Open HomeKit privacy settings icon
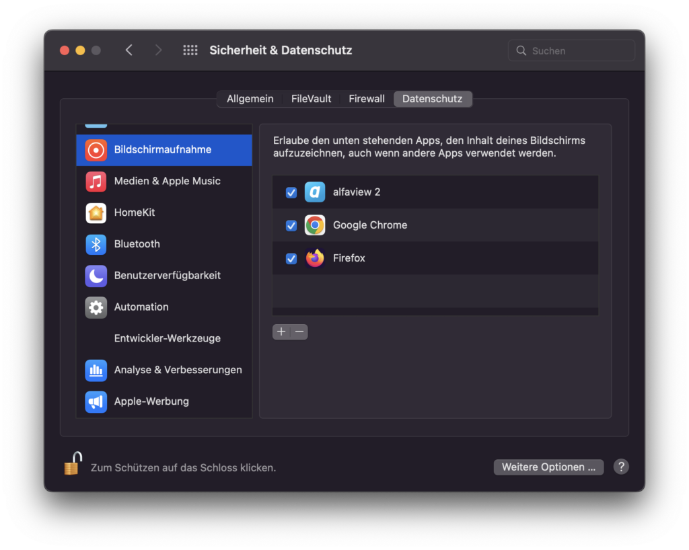689x550 pixels. click(x=96, y=212)
